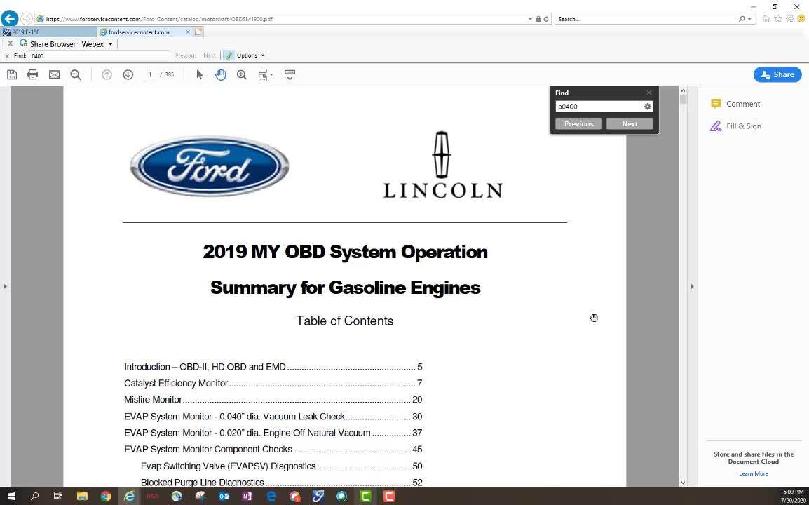The width and height of the screenshot is (809, 505).
Task: Open Outlook from the taskbar
Action: point(224,496)
